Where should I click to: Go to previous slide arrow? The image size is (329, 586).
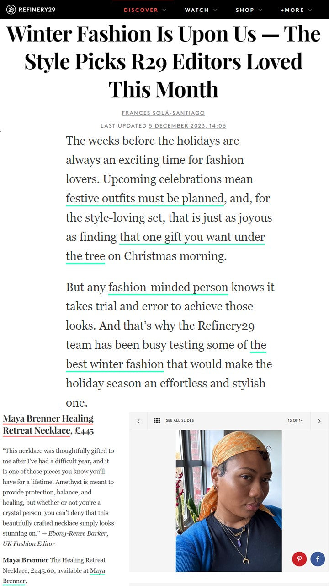click(138, 421)
